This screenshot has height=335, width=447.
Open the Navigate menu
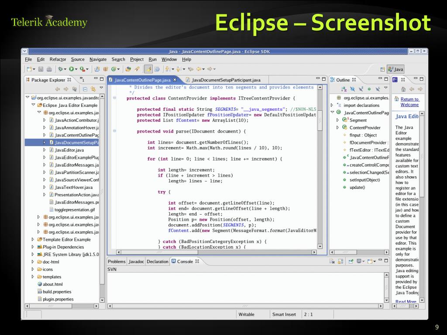pos(98,59)
